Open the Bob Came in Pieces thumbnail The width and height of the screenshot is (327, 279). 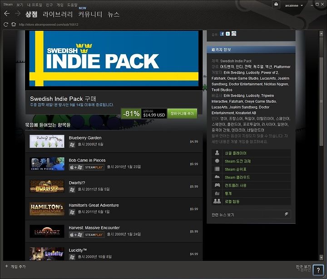(x=47, y=164)
